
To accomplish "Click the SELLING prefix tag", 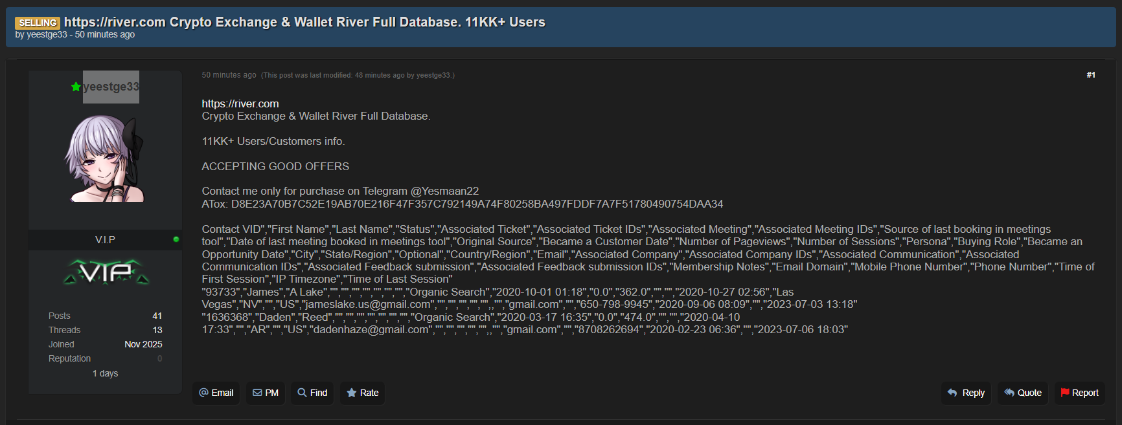I will [x=38, y=23].
